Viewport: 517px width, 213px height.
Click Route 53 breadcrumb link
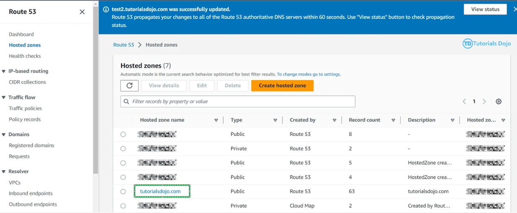coord(124,45)
